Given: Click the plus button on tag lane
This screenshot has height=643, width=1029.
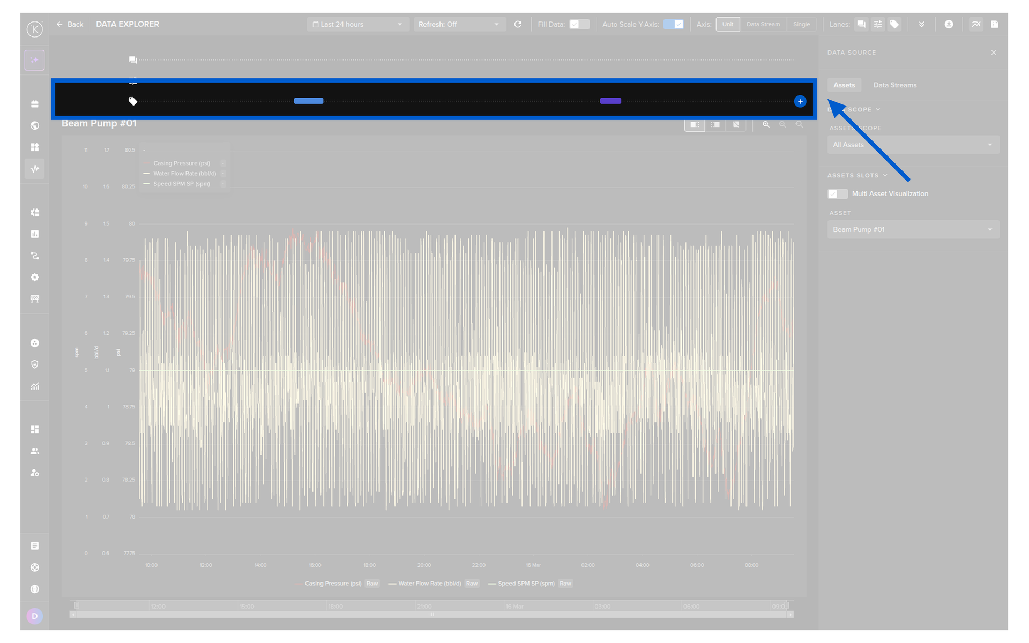Looking at the screenshot, I should coord(800,101).
